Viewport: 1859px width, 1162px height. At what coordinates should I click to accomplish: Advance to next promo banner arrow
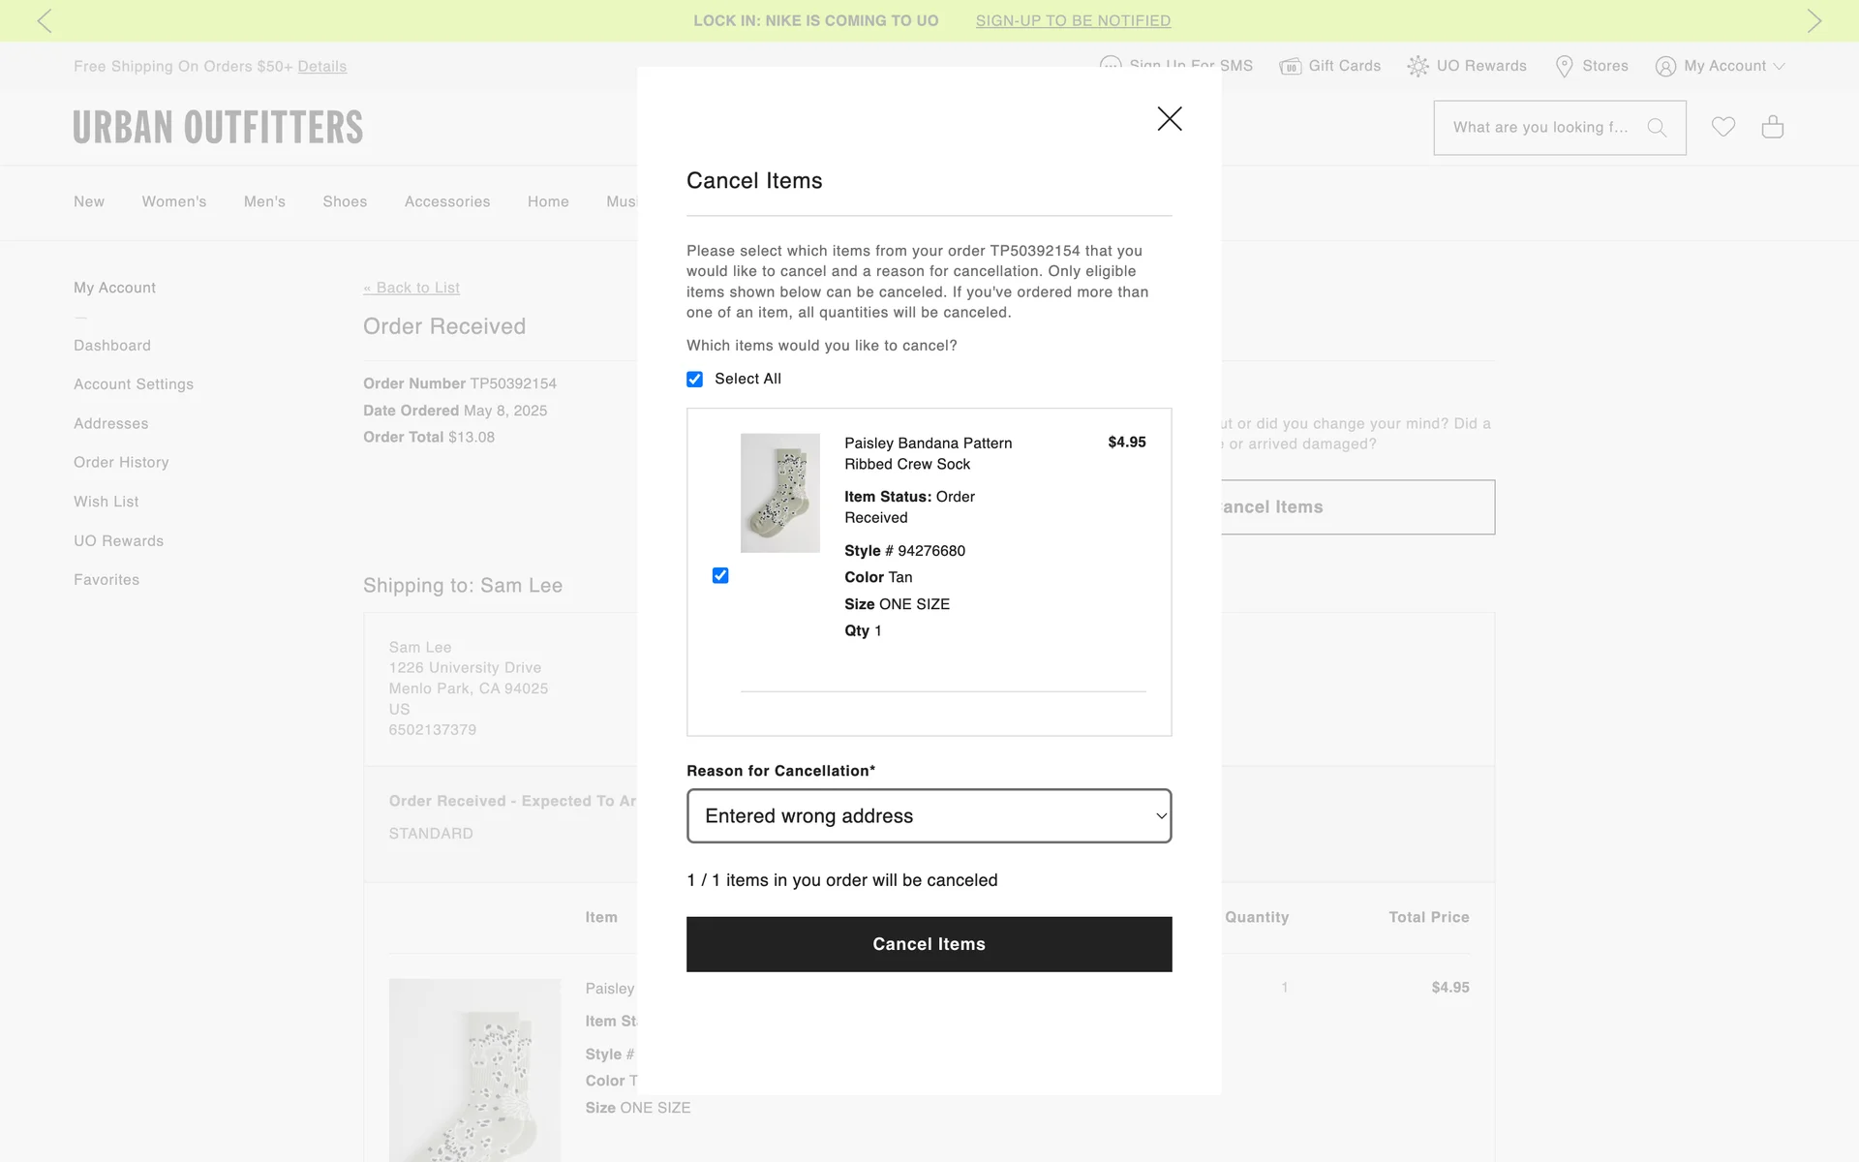click(1813, 20)
